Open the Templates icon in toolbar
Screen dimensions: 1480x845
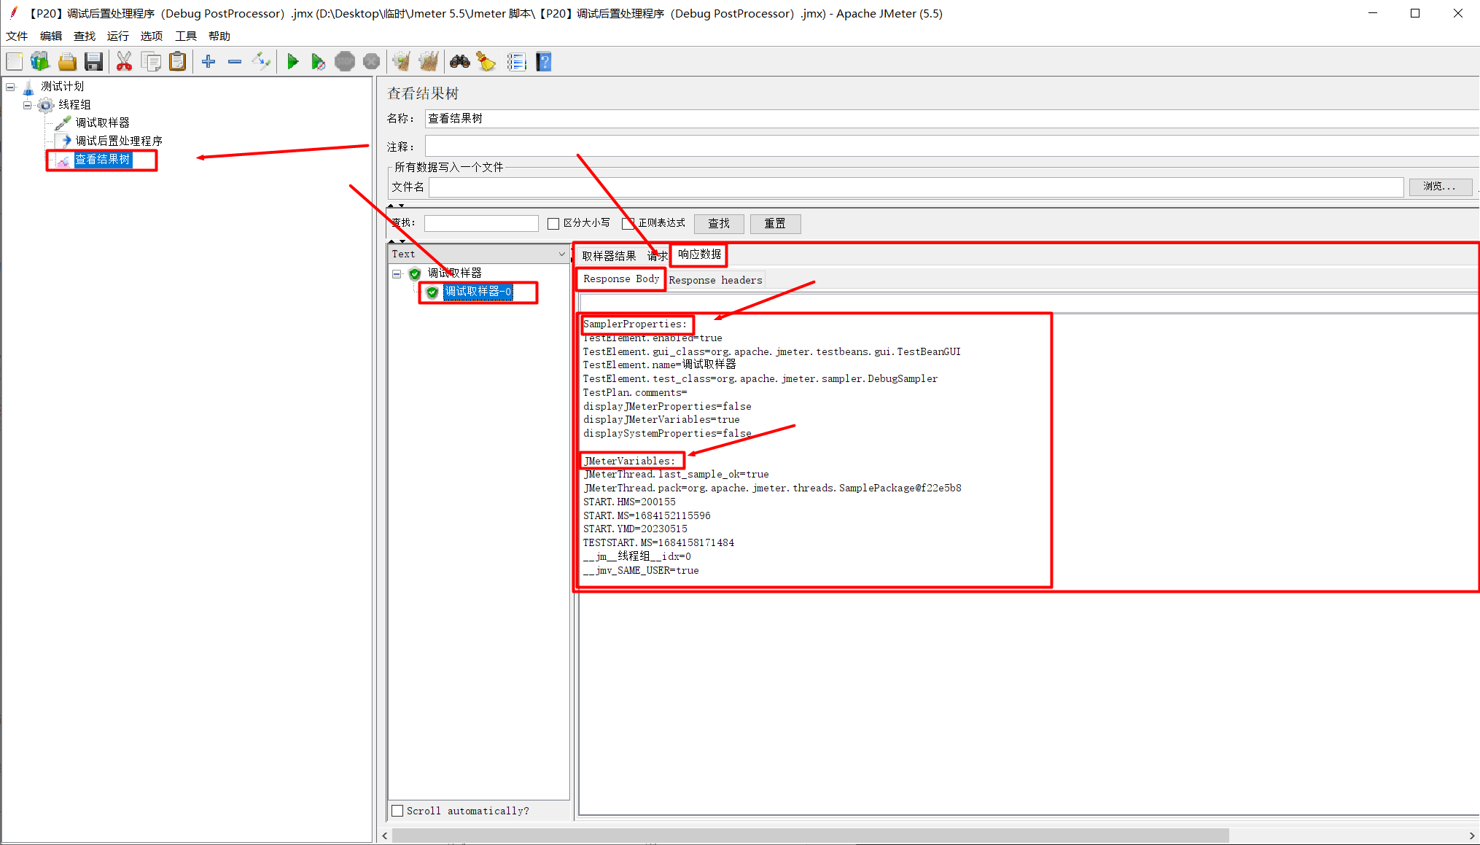(x=40, y=62)
